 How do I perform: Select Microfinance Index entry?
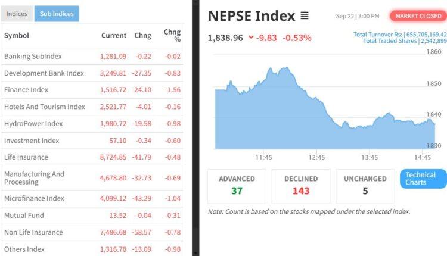click(34, 198)
